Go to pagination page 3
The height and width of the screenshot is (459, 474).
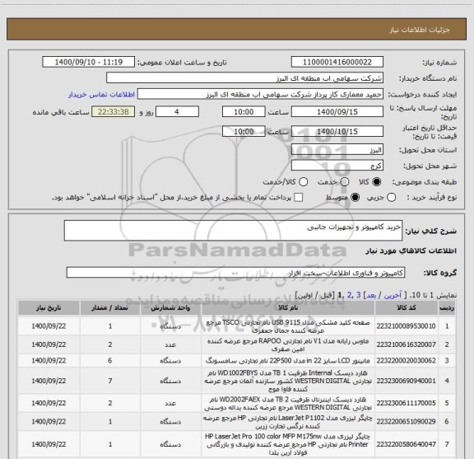tap(359, 295)
